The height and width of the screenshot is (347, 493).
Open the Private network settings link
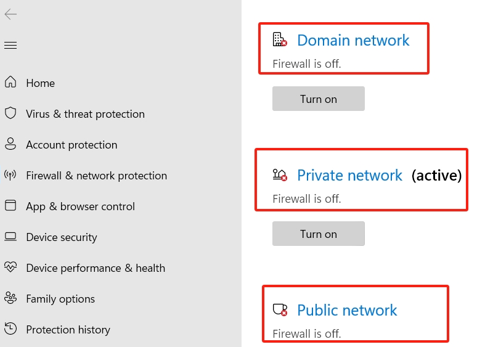coord(349,175)
